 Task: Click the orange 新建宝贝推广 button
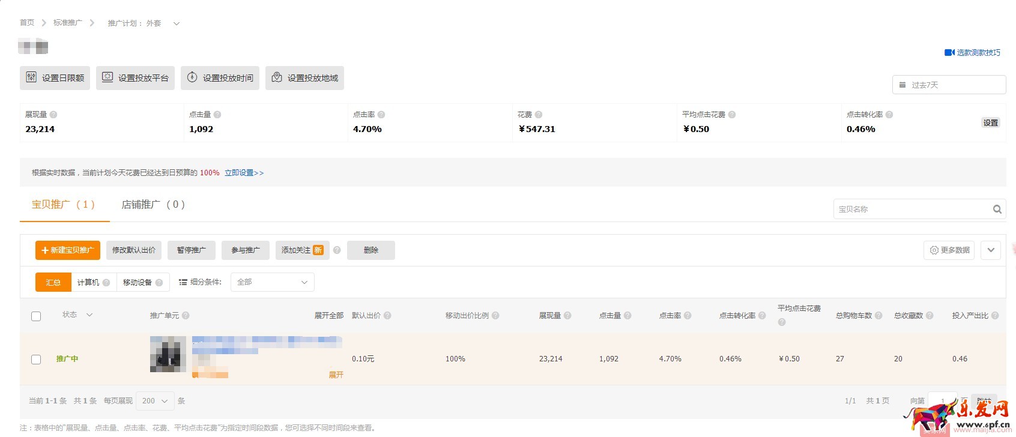[x=68, y=250]
